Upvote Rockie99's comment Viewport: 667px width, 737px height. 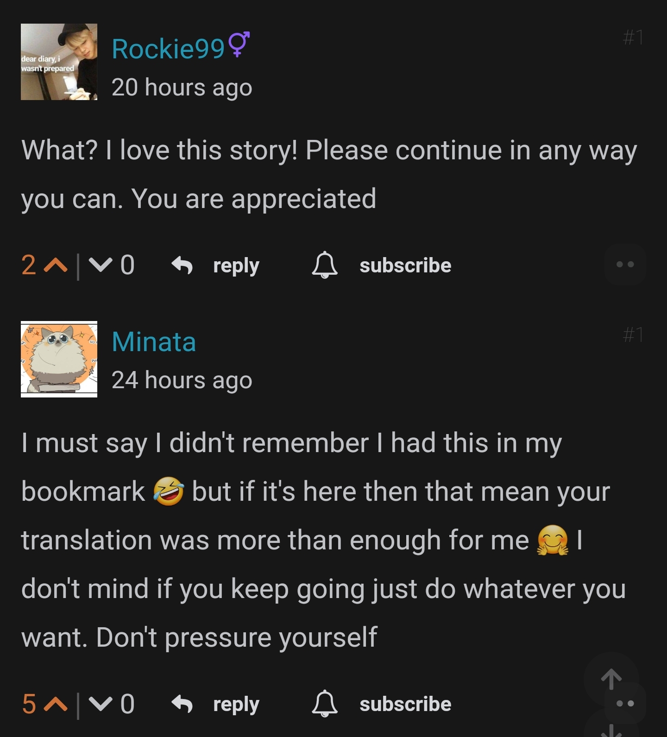(56, 265)
